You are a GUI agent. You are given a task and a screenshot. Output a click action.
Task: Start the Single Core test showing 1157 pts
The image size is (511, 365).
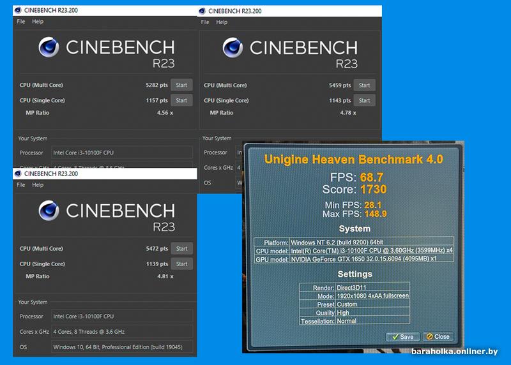[x=181, y=100]
